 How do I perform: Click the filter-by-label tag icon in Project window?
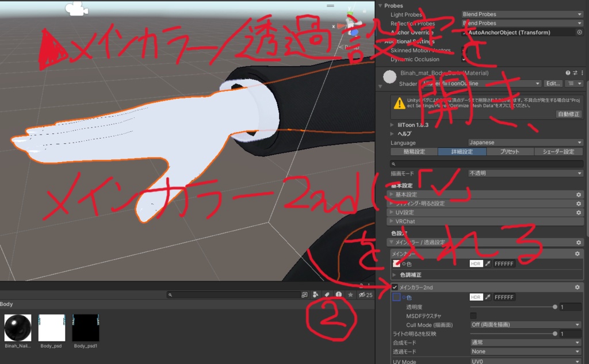coord(327,293)
